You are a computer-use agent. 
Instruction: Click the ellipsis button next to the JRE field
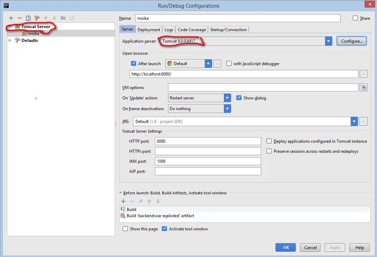363,122
